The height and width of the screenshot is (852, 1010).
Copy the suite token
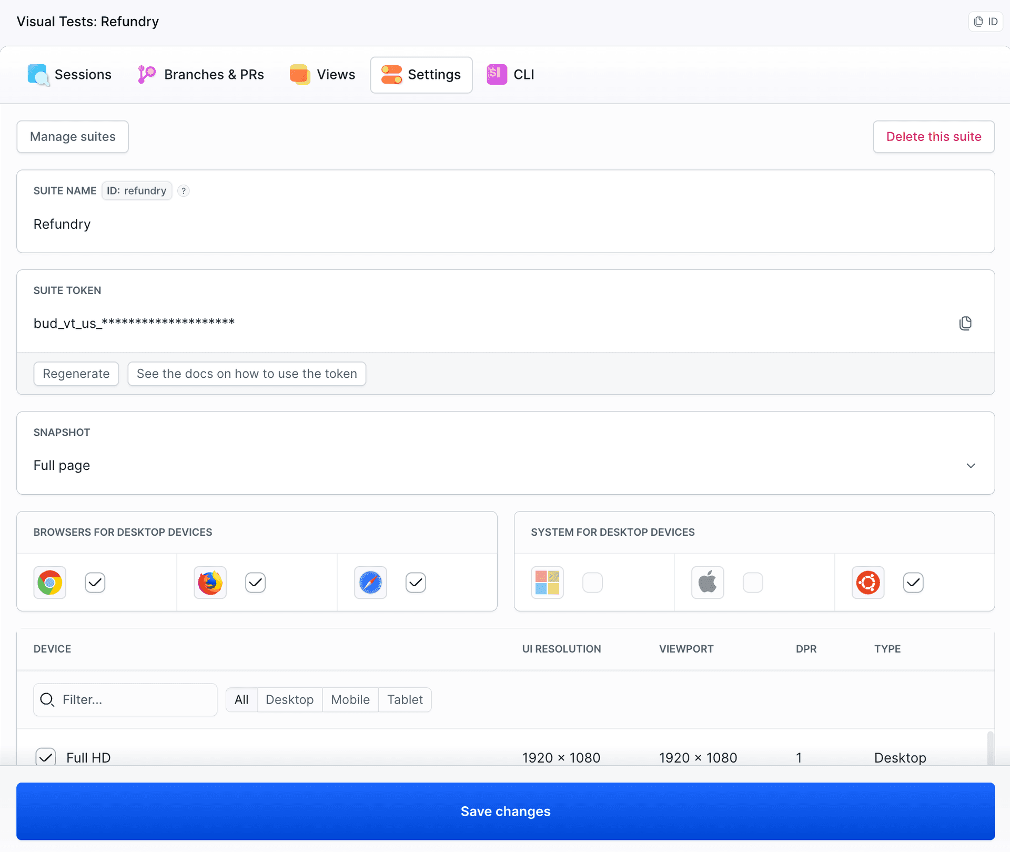coord(965,323)
